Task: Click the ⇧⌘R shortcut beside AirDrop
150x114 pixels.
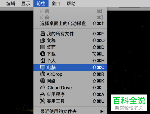Action: [x=98, y=74]
